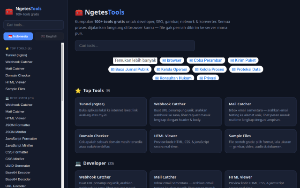The image size is (300, 188).
Task: Click the laptop icon next to Developer heading
Action: (x=78, y=164)
